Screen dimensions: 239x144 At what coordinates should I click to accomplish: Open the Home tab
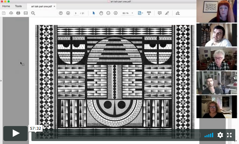6,6
